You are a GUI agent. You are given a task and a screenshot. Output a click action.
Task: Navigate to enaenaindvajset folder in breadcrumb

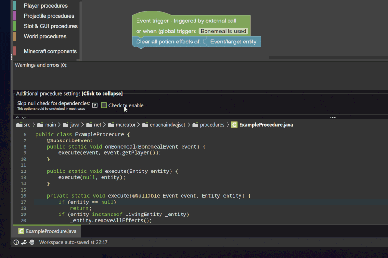click(164, 125)
